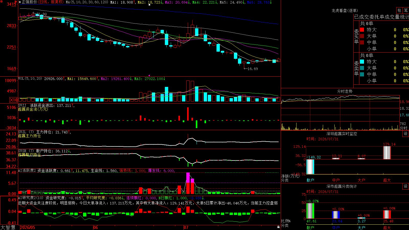
Task: Click the 爆发线: 6.000 label
Action: pyautogui.click(x=161, y=170)
